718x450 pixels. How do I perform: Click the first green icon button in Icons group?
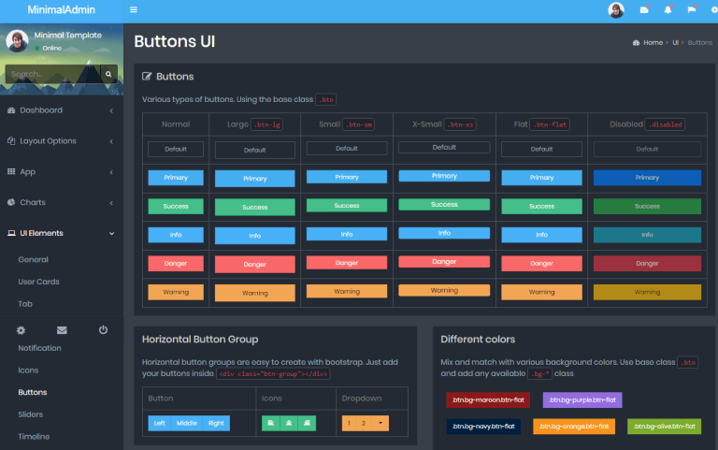pos(270,423)
